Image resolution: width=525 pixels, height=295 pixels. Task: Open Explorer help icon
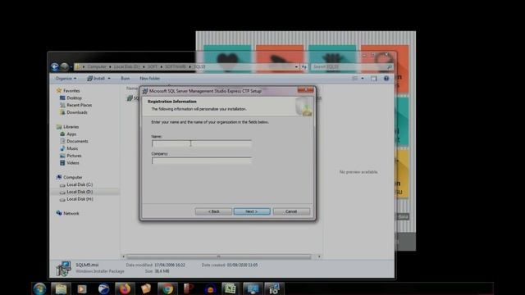[386, 79]
